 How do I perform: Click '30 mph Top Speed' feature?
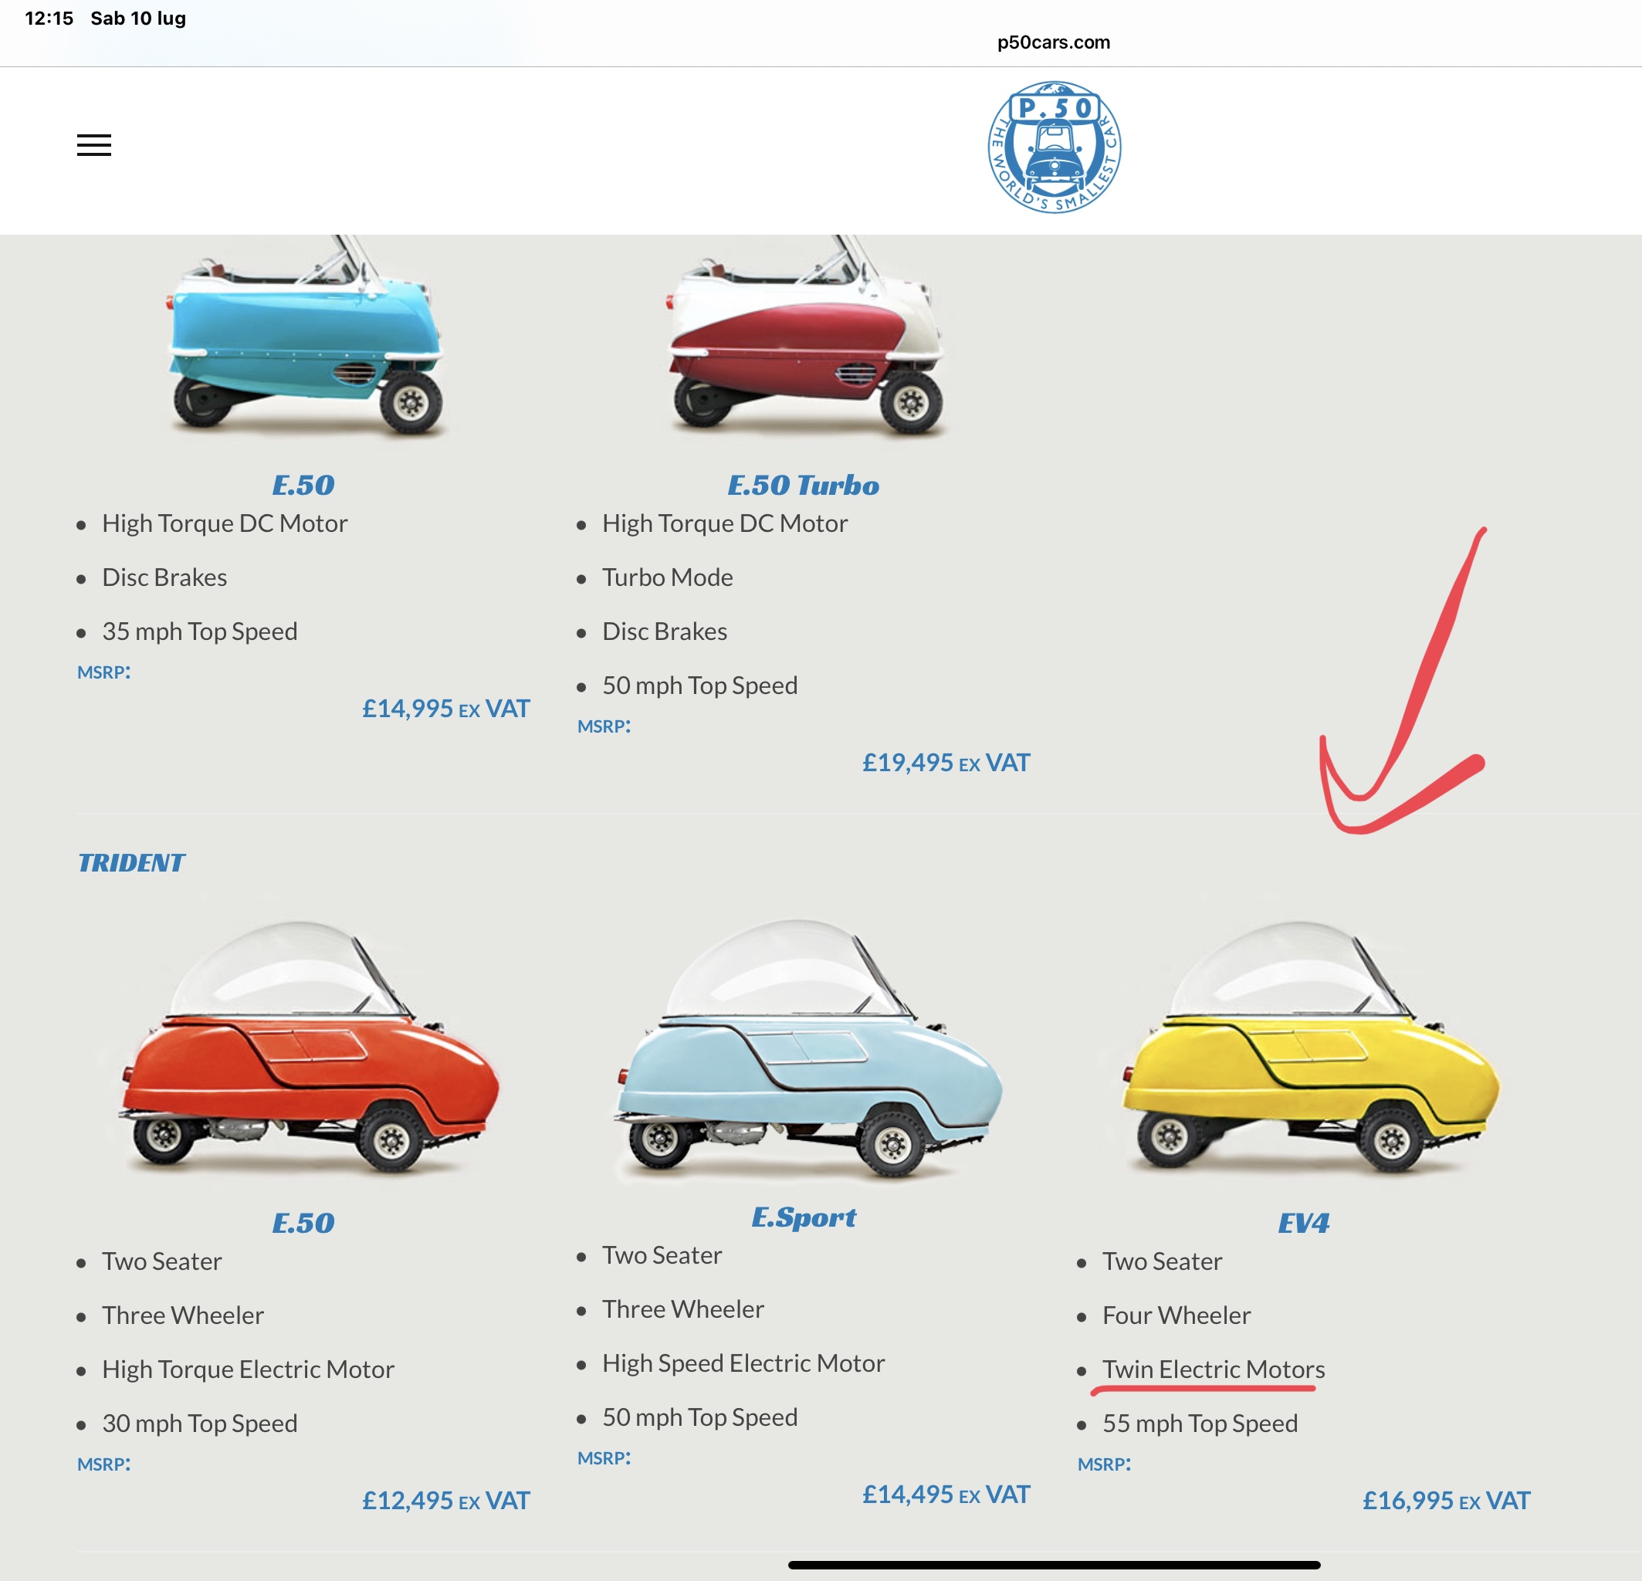click(199, 1424)
